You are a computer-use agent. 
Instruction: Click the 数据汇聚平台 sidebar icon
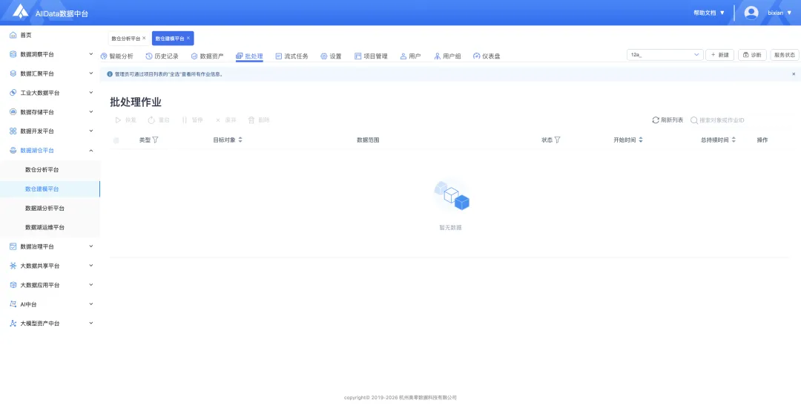pyautogui.click(x=13, y=73)
